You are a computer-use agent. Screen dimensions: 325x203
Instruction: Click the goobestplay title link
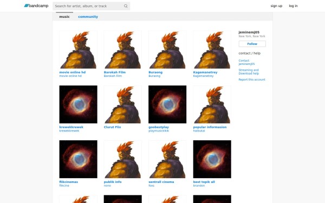pyautogui.click(x=159, y=127)
